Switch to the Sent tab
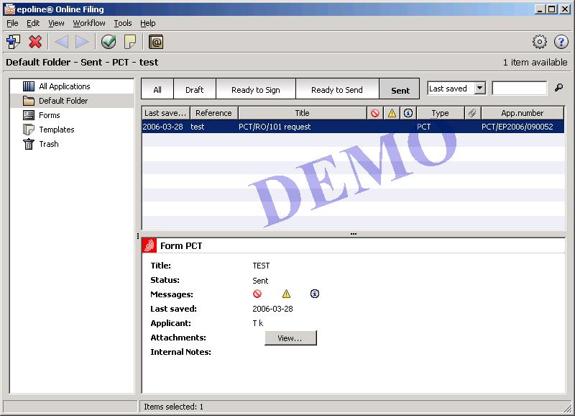 pyautogui.click(x=400, y=89)
